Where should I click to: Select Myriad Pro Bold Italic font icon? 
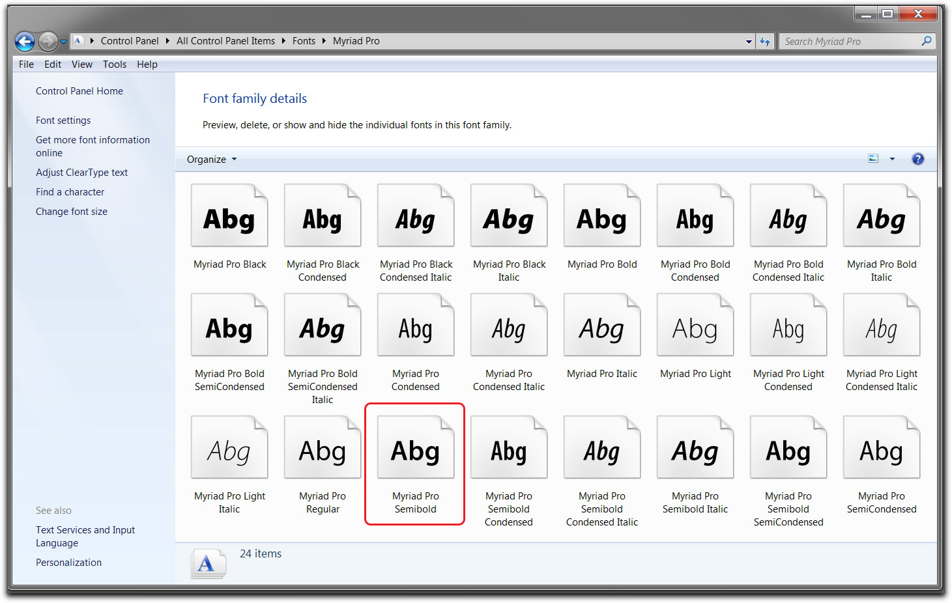[x=882, y=216]
